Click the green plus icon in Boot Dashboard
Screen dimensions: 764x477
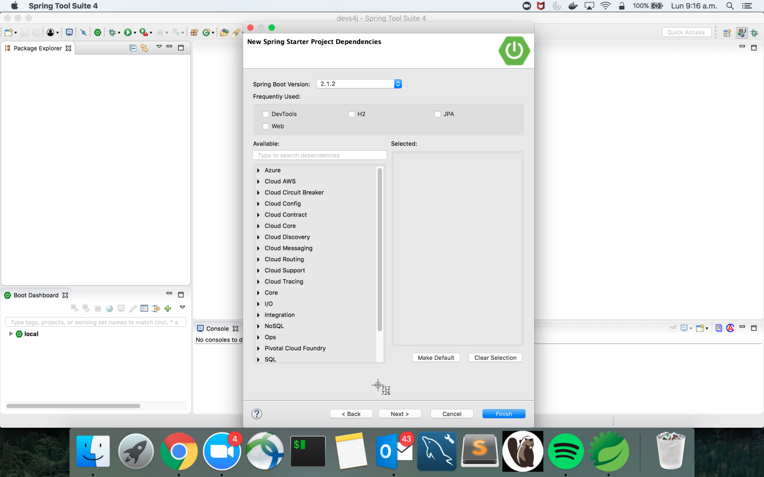[x=169, y=307]
